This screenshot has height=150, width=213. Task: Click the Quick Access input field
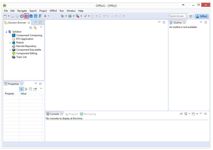coord(177,16)
